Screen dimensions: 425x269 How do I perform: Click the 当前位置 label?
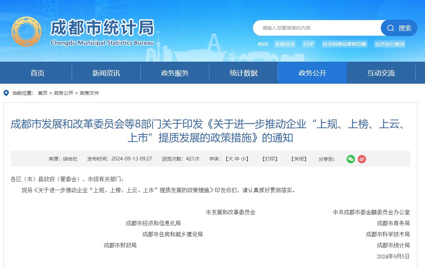click(23, 93)
